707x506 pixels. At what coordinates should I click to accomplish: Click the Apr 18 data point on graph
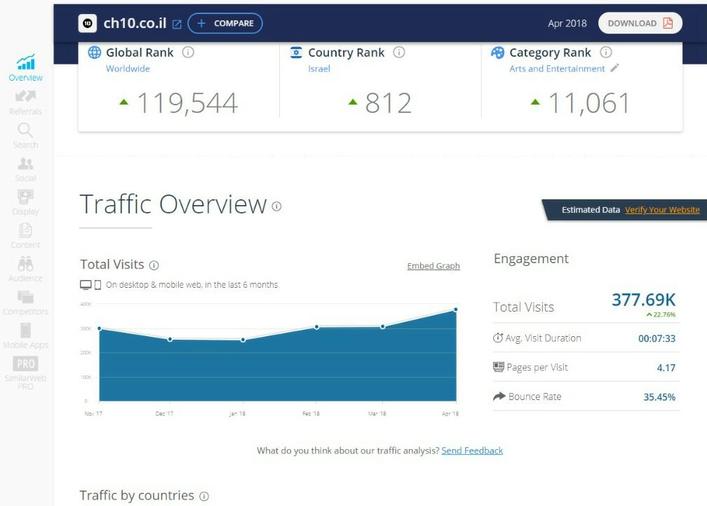tap(456, 309)
